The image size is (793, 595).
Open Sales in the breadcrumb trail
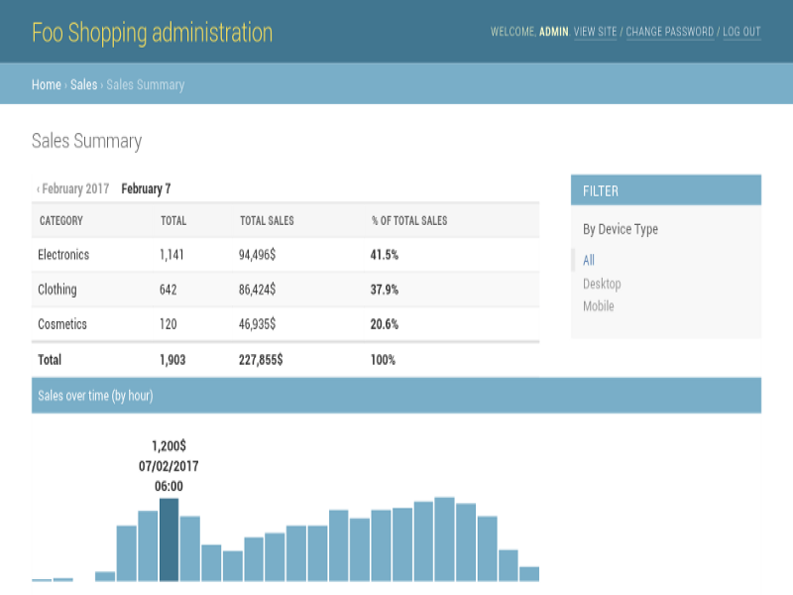83,85
